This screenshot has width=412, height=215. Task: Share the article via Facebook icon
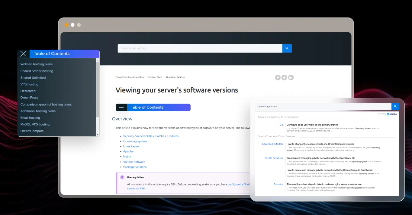pos(278,77)
